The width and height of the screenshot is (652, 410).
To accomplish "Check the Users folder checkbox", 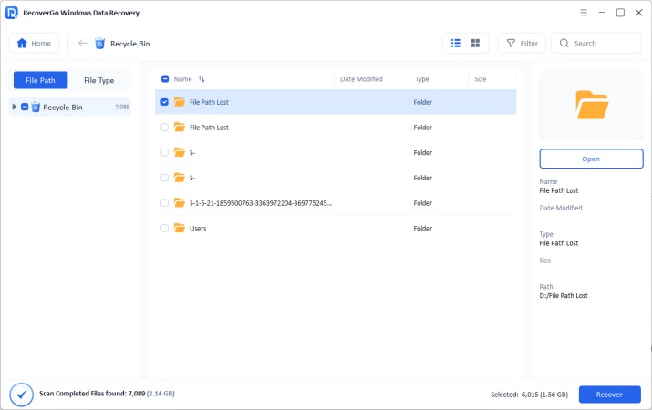I will pyautogui.click(x=165, y=228).
